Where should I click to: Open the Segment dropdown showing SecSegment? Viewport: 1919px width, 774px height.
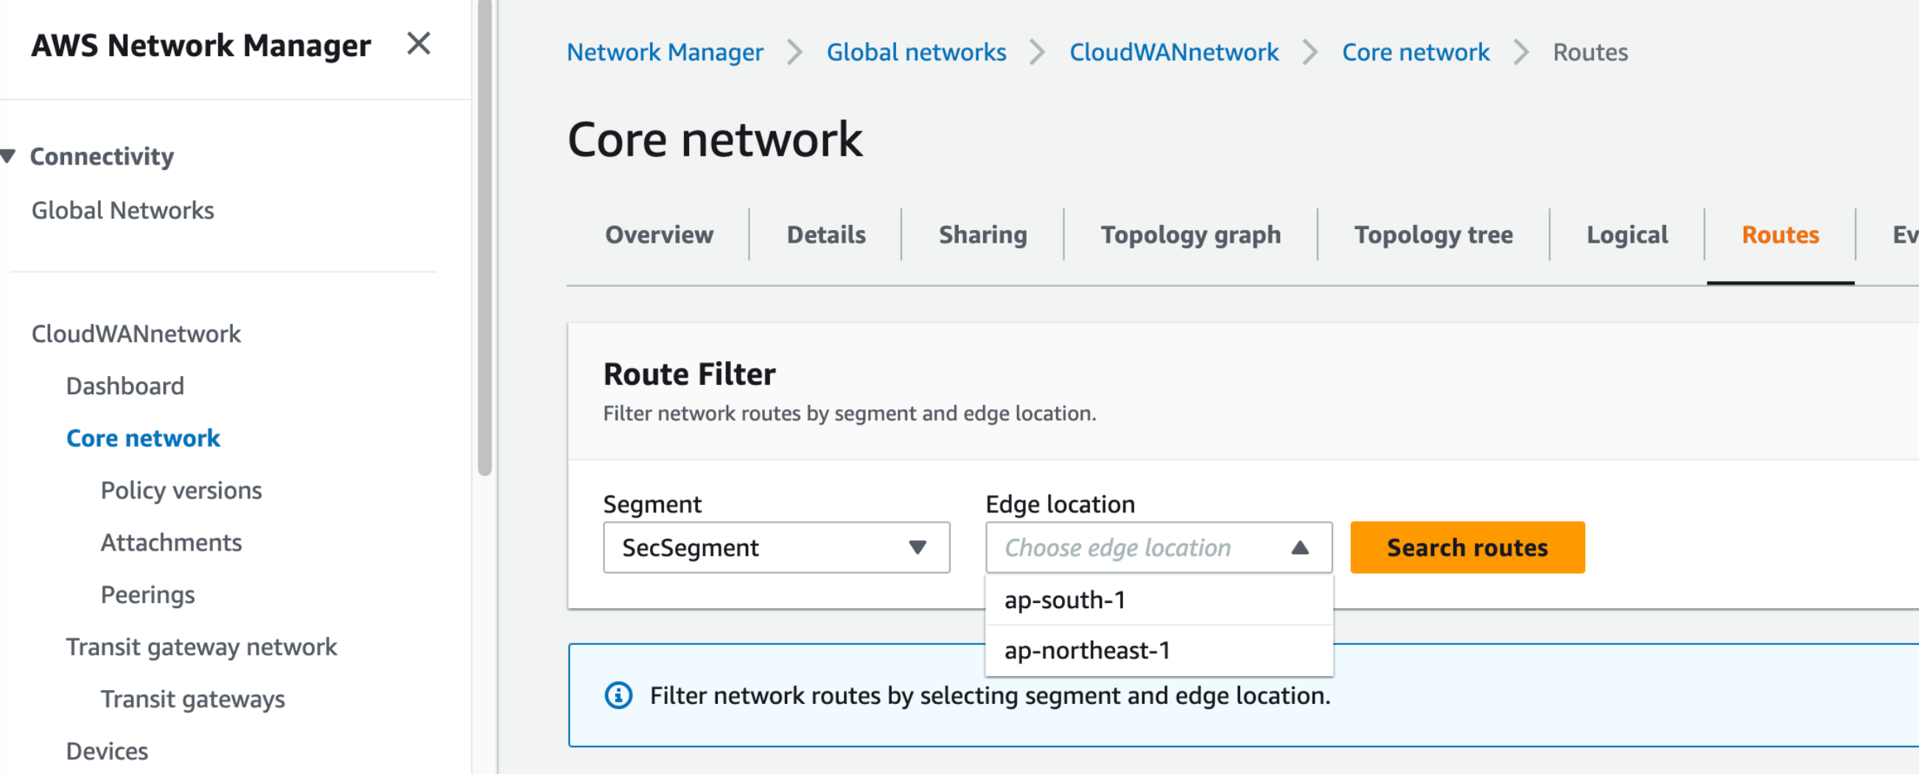tap(775, 548)
